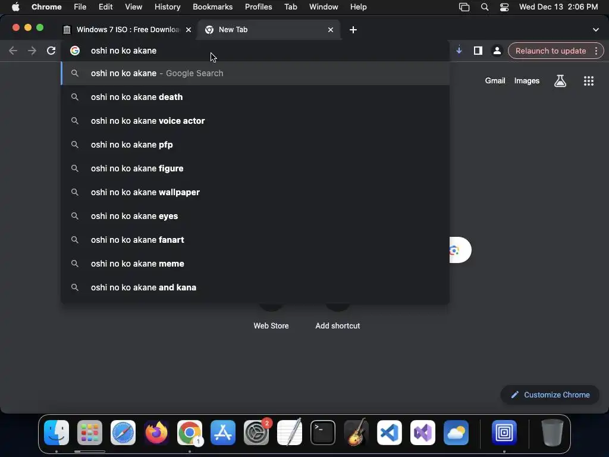Open the blue square app in dock
Image resolution: width=609 pixels, height=457 pixels.
coord(504,433)
